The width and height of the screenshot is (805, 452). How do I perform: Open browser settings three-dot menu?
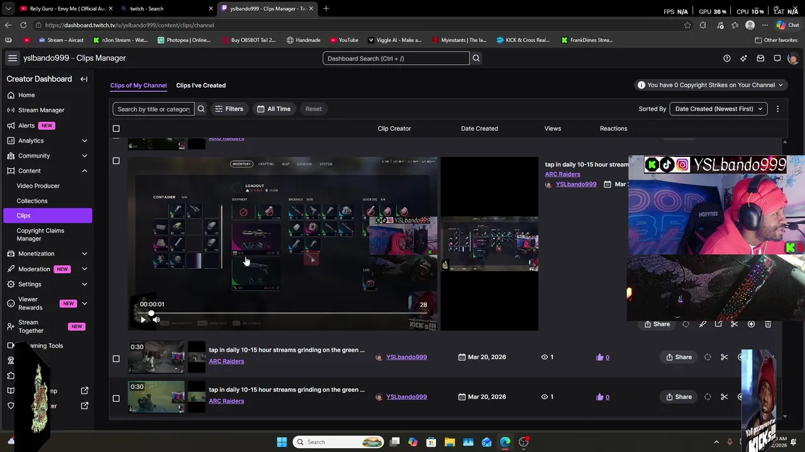[x=765, y=25]
